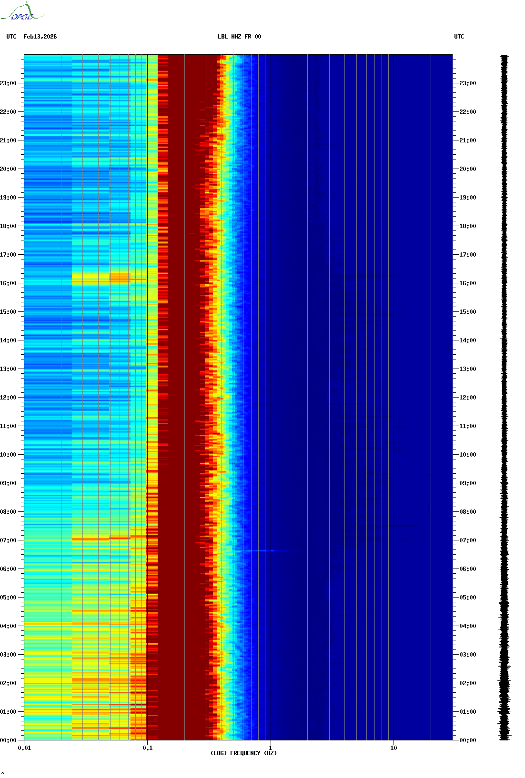Select the date label Feb13,2026
This screenshot has height=778, width=525.
coord(40,37)
